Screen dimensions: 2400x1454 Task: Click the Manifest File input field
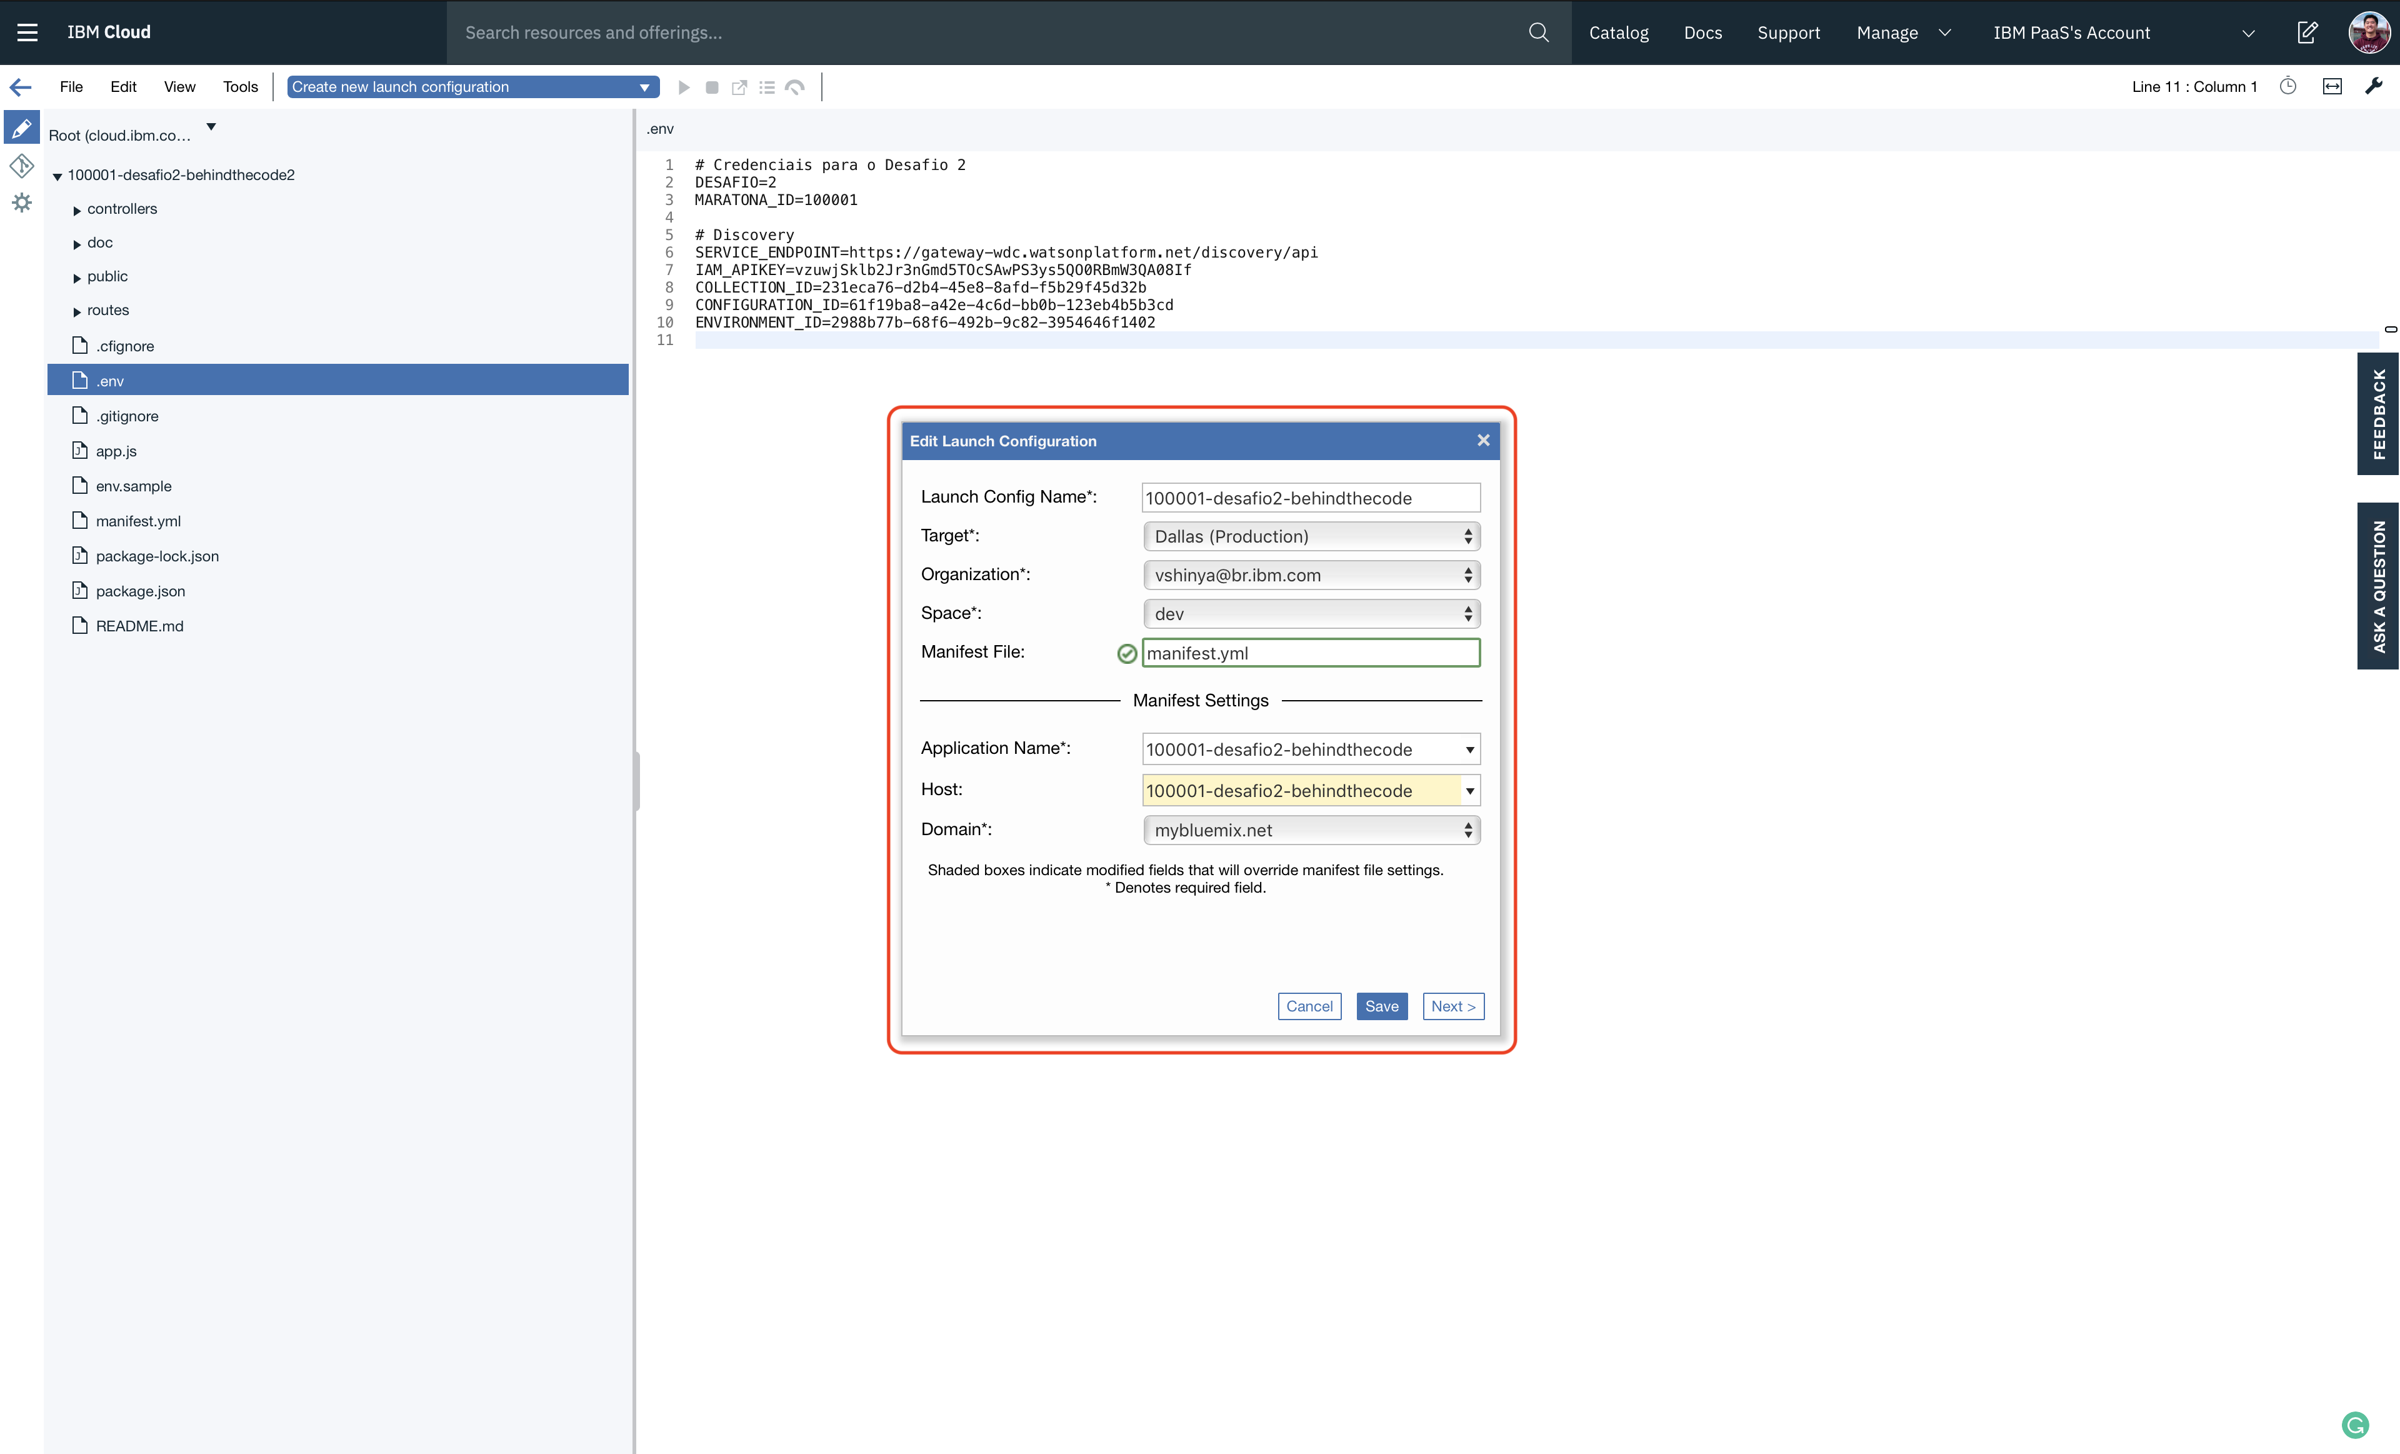(1310, 653)
